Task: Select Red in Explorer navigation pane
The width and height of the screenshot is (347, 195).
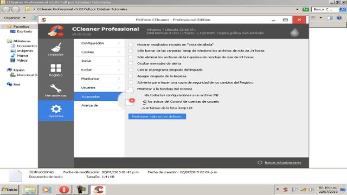Action: click(x=17, y=84)
